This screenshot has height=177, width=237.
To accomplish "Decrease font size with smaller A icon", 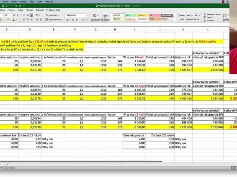I will click(18, 15).
